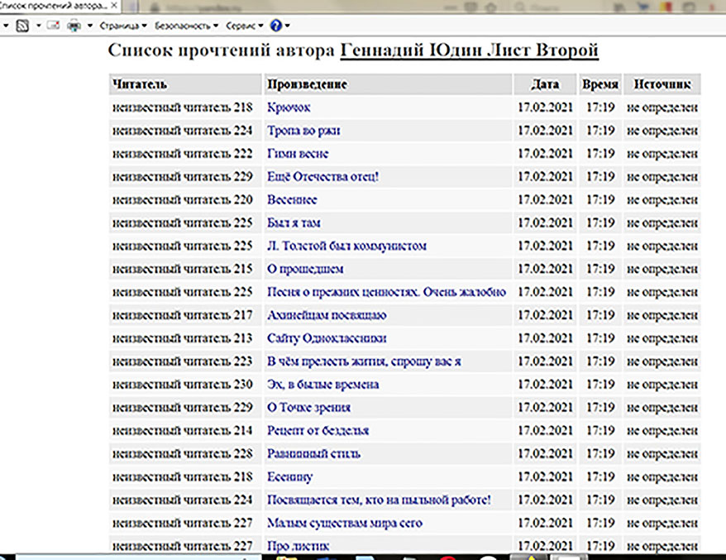The image size is (726, 560).
Task: Click the date in 'Равнинный стиль' row
Action: coord(545,454)
